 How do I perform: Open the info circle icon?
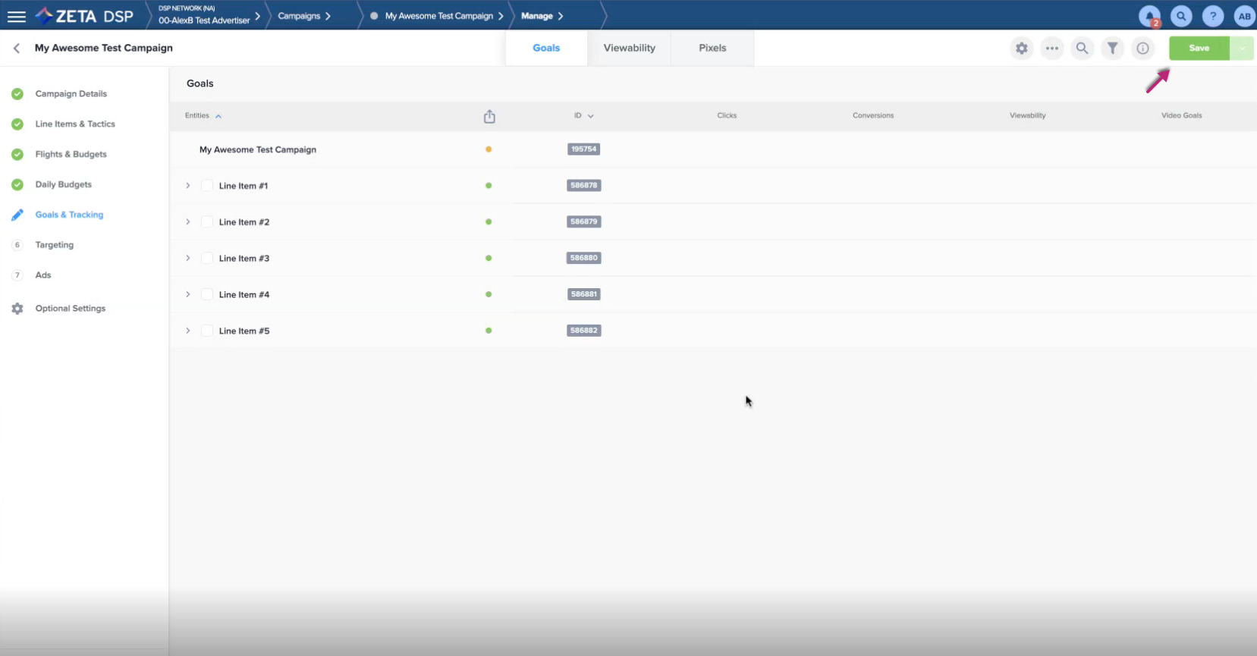[1142, 49]
